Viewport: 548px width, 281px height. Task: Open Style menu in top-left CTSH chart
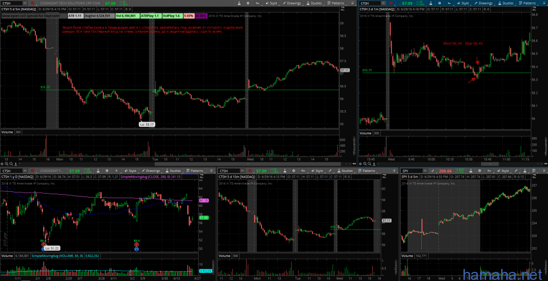(272, 3)
